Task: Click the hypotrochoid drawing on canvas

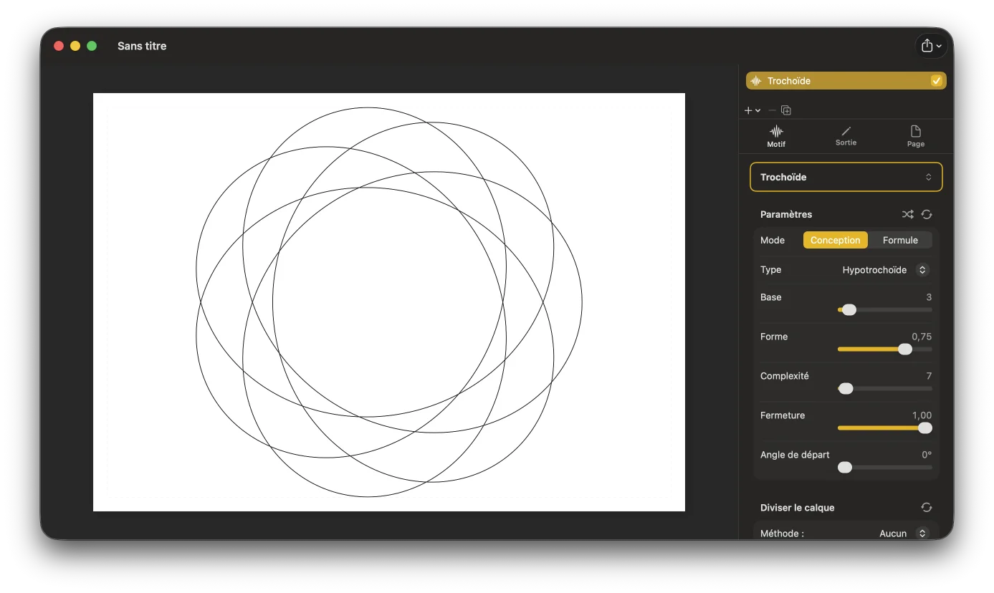Action: tap(389, 302)
